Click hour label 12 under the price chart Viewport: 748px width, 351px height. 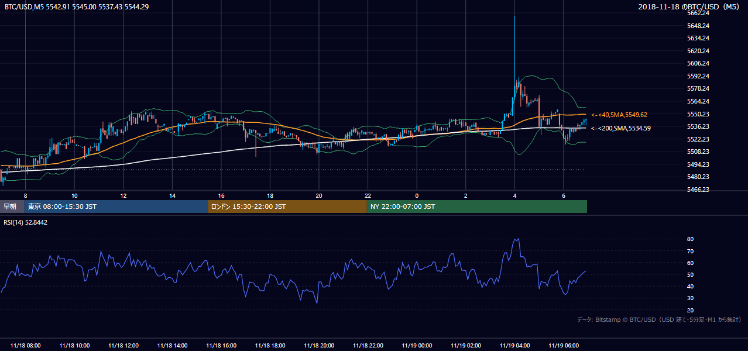[123, 195]
